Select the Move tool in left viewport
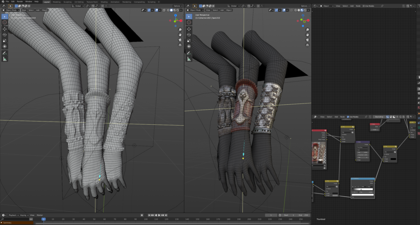 click(5, 29)
